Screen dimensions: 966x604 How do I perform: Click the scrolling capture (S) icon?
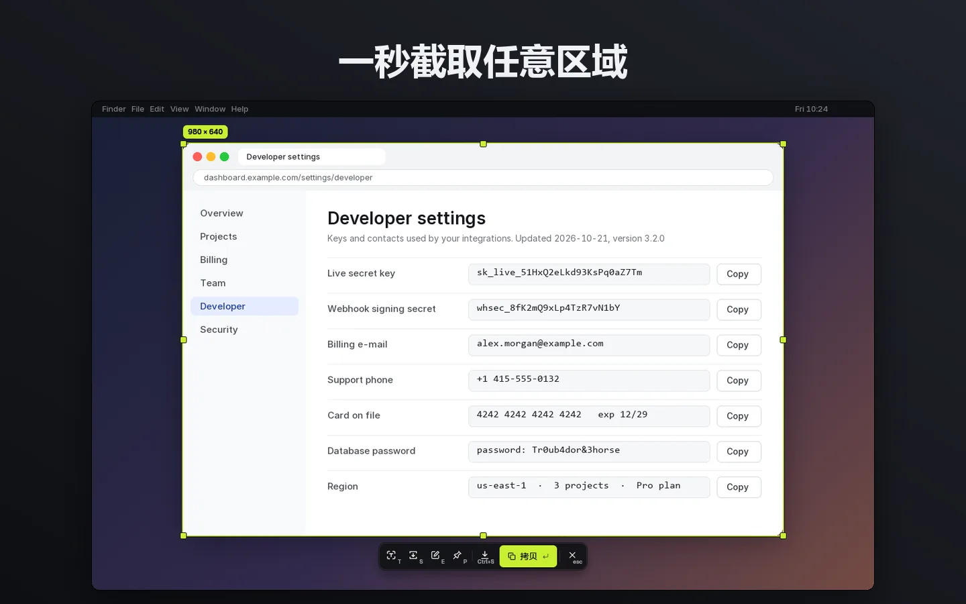click(414, 556)
